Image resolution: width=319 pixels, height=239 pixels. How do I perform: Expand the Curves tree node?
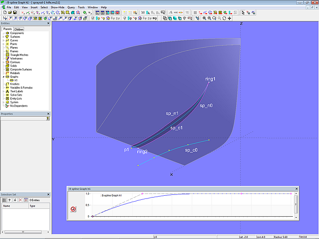pyautogui.click(x=3, y=41)
